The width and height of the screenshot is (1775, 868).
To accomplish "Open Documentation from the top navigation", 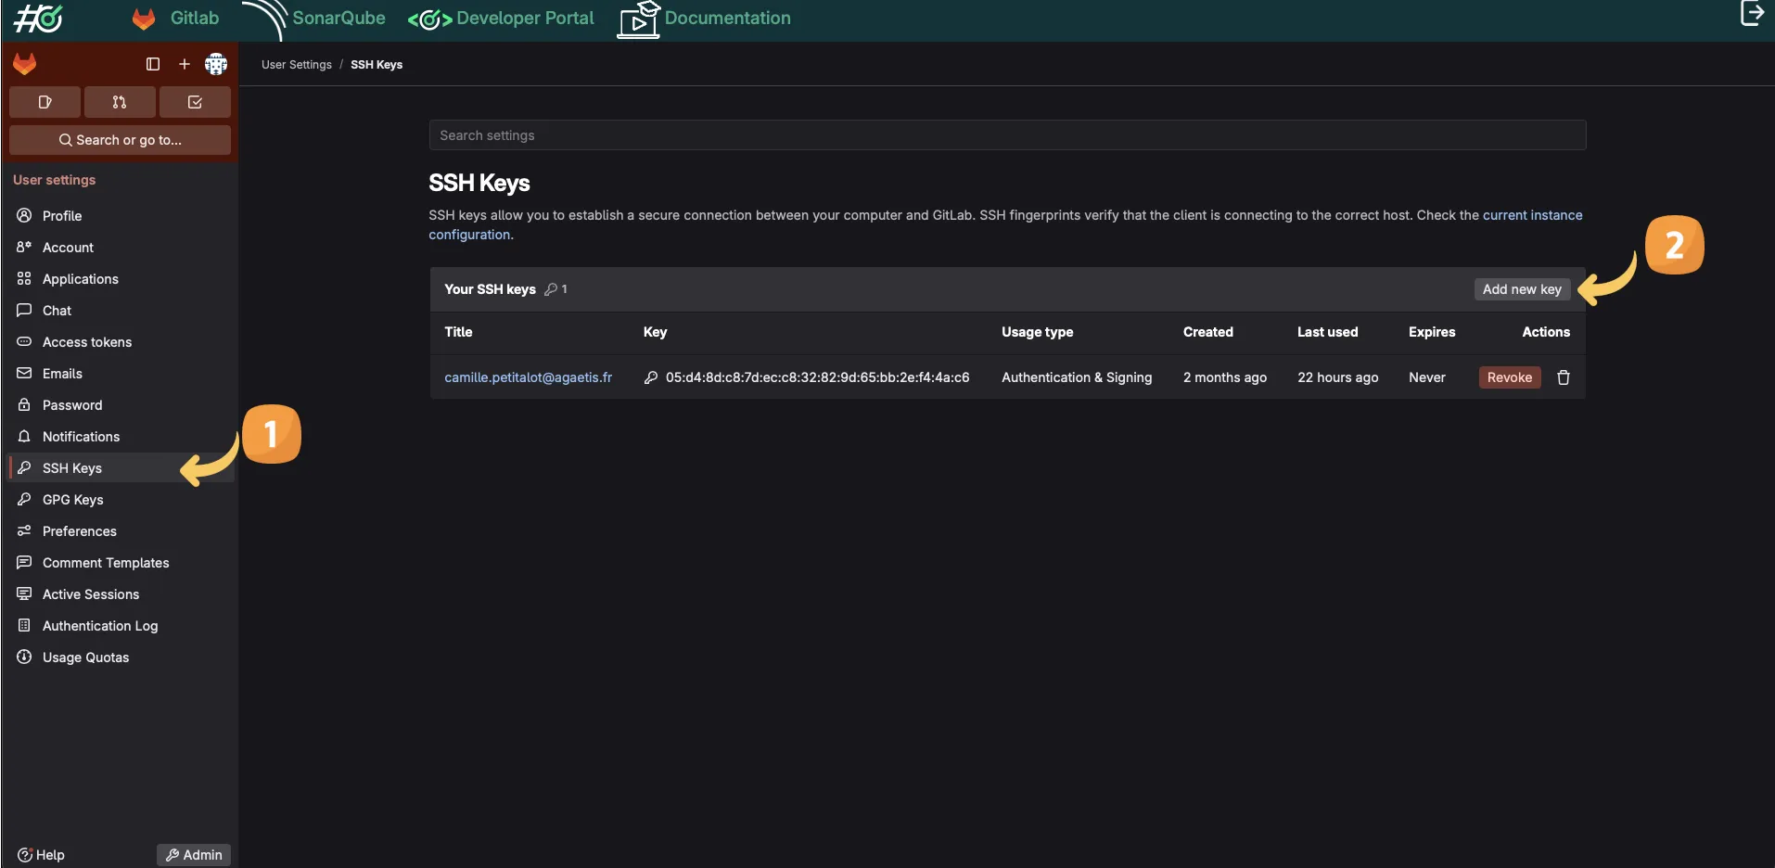I will [x=728, y=18].
